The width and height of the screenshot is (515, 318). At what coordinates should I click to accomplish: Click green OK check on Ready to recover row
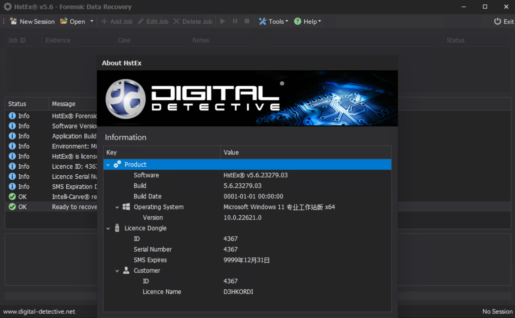click(12, 207)
